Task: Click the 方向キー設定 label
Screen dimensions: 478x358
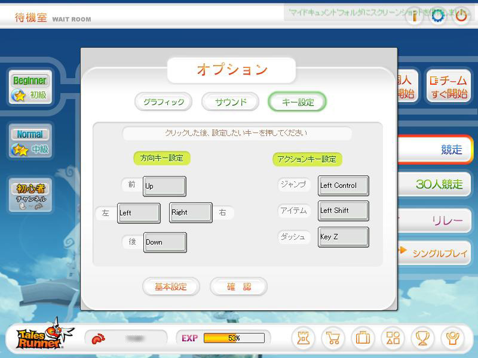Action: (x=162, y=158)
